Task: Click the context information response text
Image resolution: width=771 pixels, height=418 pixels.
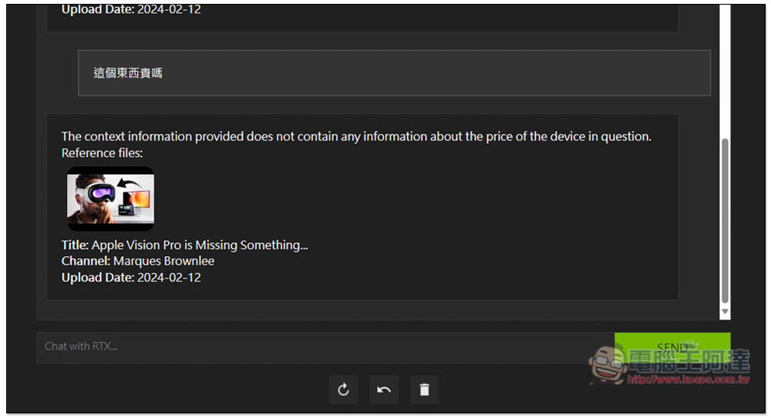Action: click(356, 137)
